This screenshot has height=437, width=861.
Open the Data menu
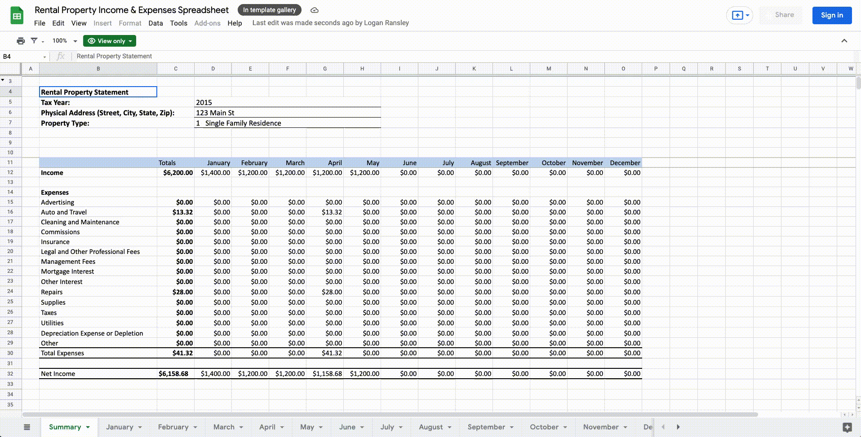coord(155,23)
